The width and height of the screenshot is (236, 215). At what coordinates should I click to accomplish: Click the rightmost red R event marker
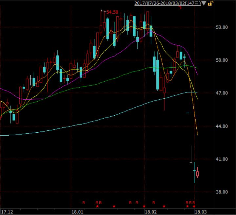(194, 203)
